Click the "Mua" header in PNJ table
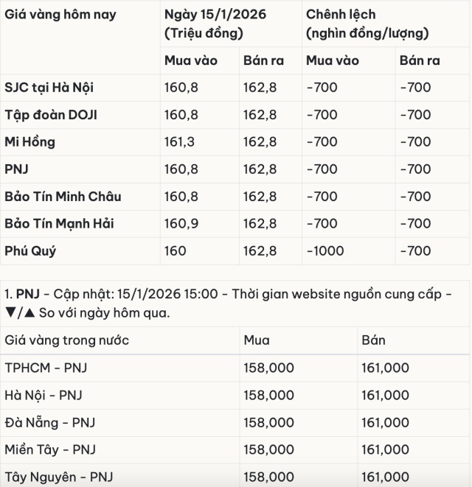Image resolution: width=472 pixels, height=487 pixels. [257, 340]
